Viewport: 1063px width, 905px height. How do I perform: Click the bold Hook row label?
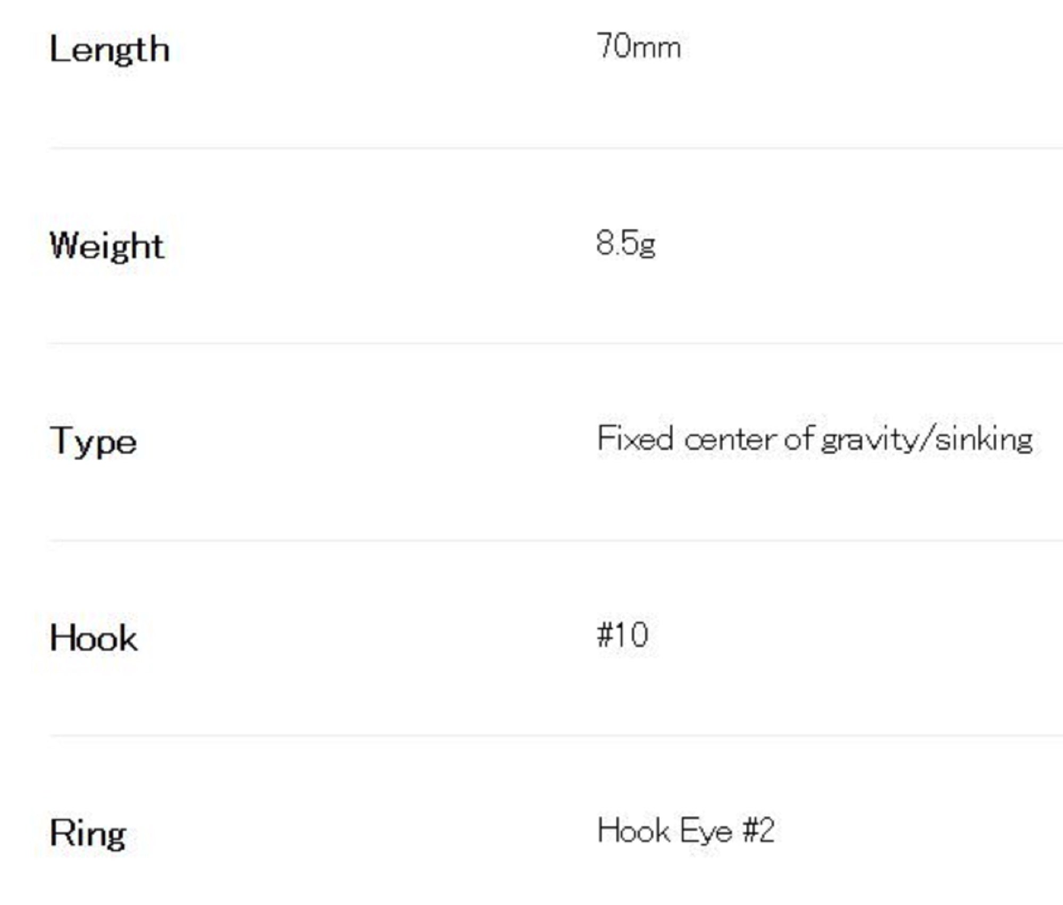point(94,638)
